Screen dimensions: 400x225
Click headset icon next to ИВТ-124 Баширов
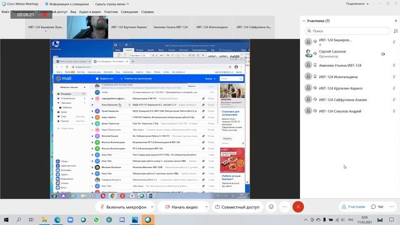tap(315, 41)
